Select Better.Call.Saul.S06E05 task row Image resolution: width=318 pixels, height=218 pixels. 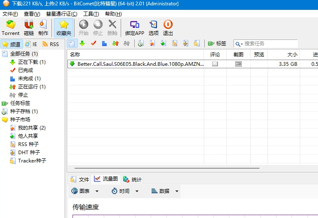(193, 64)
